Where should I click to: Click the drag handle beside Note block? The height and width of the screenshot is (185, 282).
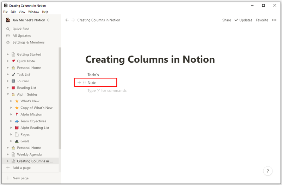point(84,83)
